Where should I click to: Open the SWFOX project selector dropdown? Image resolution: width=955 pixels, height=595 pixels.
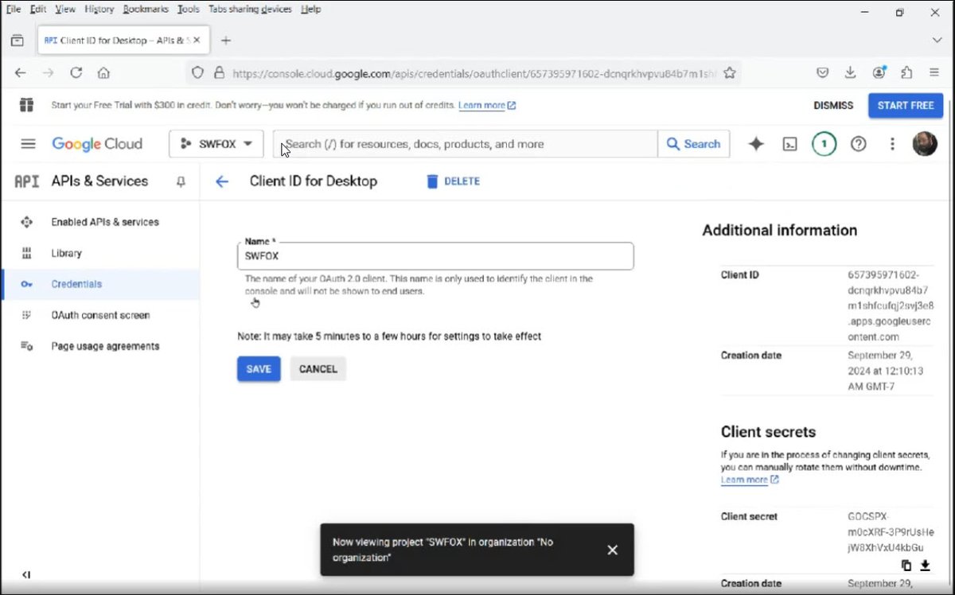pos(216,144)
